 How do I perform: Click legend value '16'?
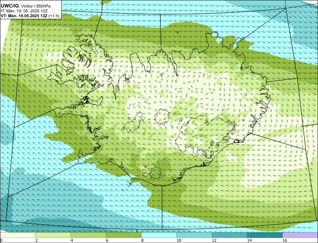pos(285,240)
